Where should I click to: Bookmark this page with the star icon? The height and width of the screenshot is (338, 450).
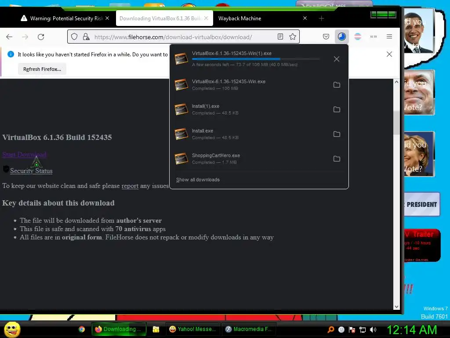point(292,37)
